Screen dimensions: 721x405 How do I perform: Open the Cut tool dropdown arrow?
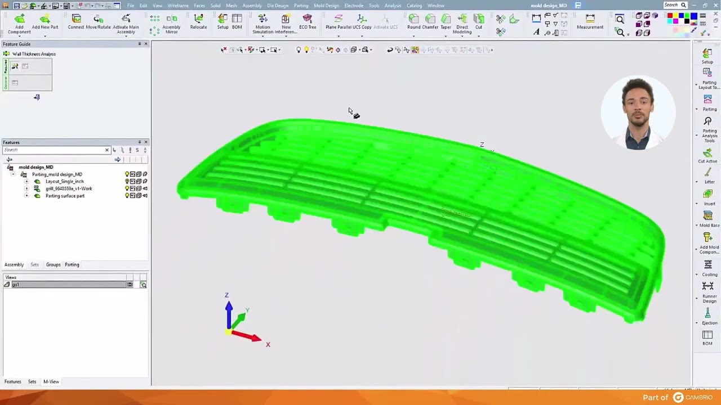pos(479,37)
